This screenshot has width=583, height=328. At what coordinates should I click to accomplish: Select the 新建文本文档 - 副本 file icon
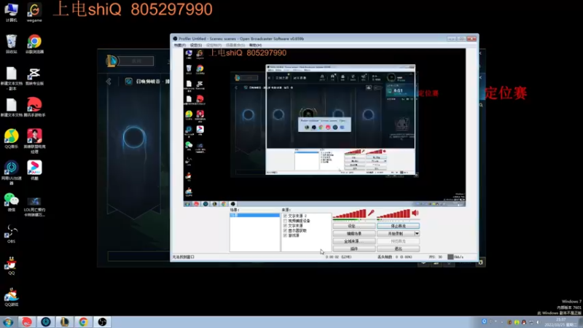[x=11, y=78]
